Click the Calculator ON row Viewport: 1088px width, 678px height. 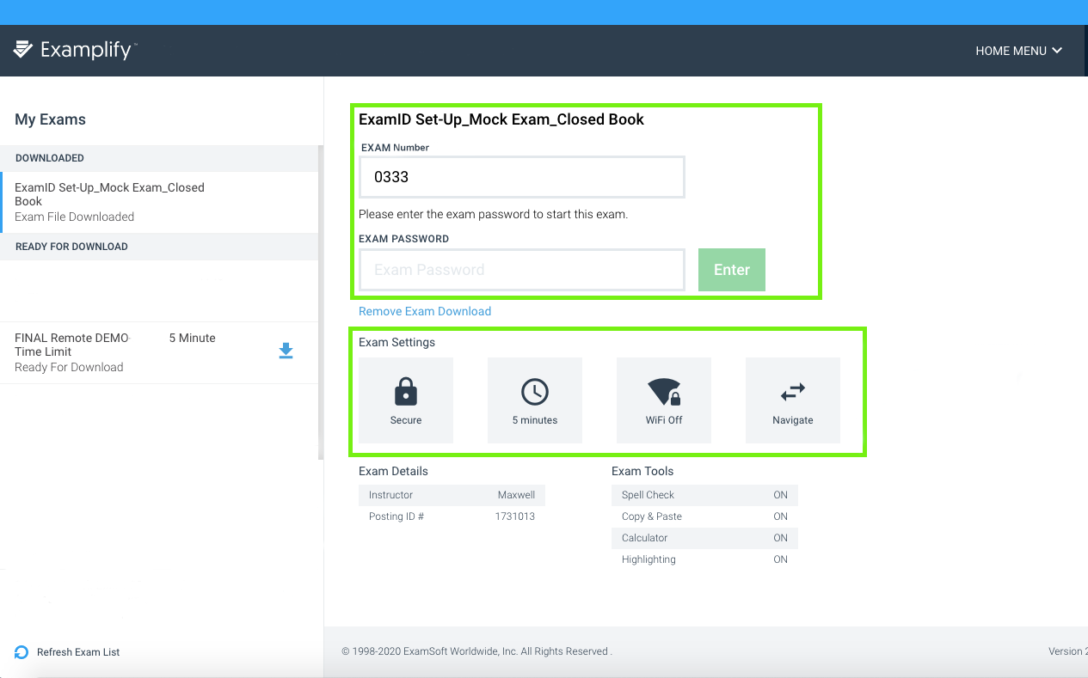704,538
